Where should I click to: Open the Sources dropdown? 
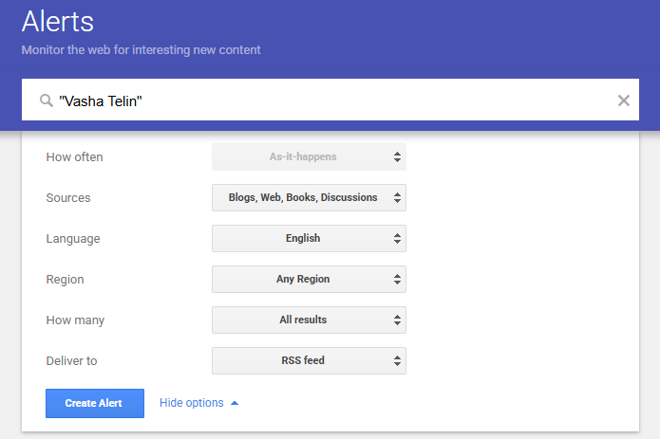click(x=309, y=198)
